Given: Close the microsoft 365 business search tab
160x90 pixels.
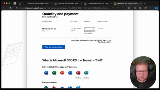Looking at the screenshot, I should 51,4.
